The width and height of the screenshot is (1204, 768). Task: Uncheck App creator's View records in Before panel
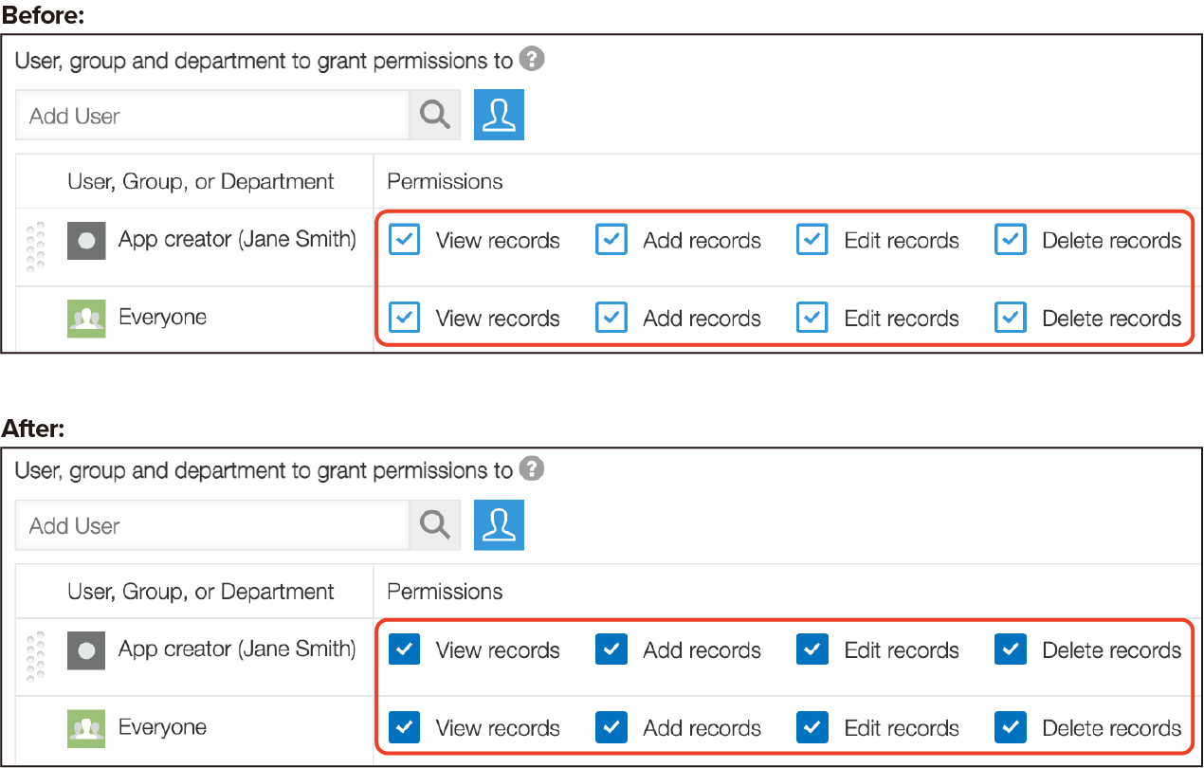[405, 240]
